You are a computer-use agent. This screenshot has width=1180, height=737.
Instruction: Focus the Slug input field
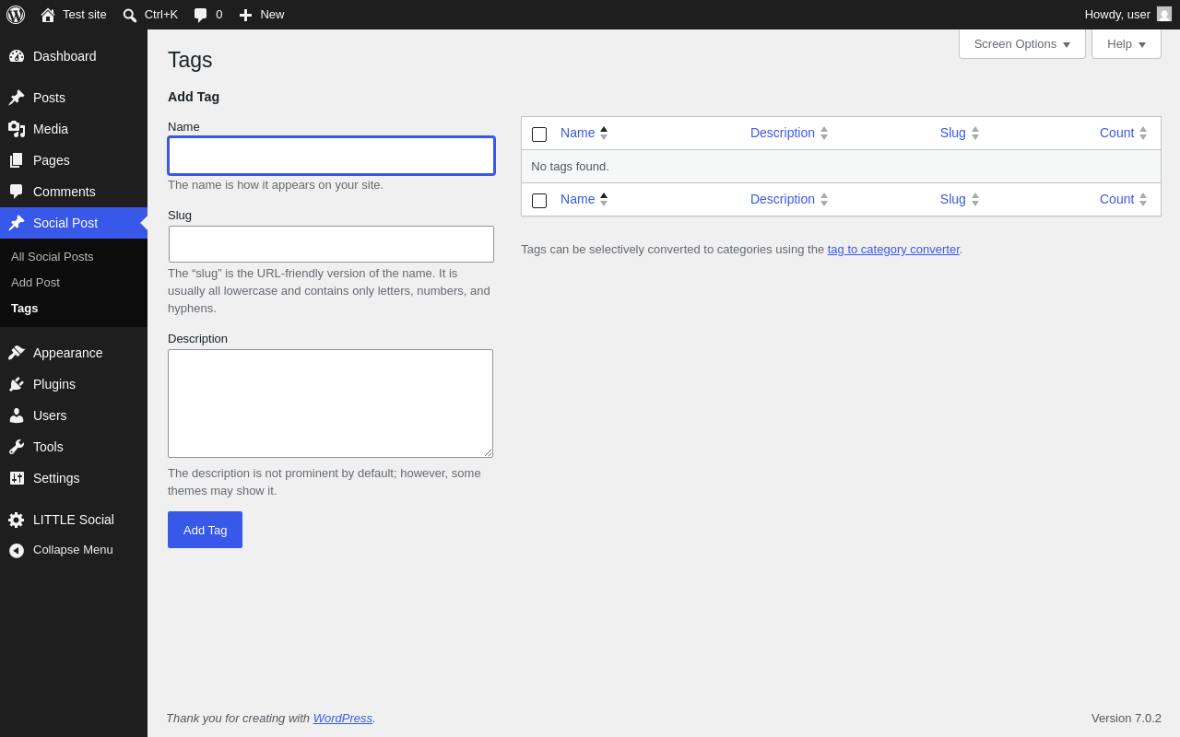pos(331,244)
